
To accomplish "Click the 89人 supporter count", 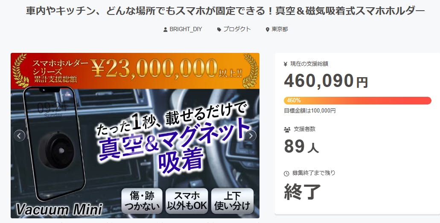I will 301,146.
